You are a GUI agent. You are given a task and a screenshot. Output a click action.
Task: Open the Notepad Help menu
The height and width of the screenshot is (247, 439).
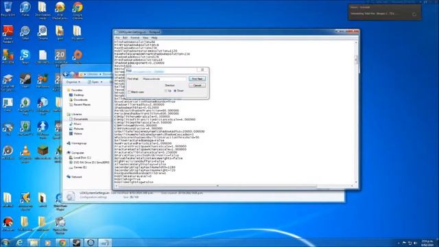tap(154, 38)
